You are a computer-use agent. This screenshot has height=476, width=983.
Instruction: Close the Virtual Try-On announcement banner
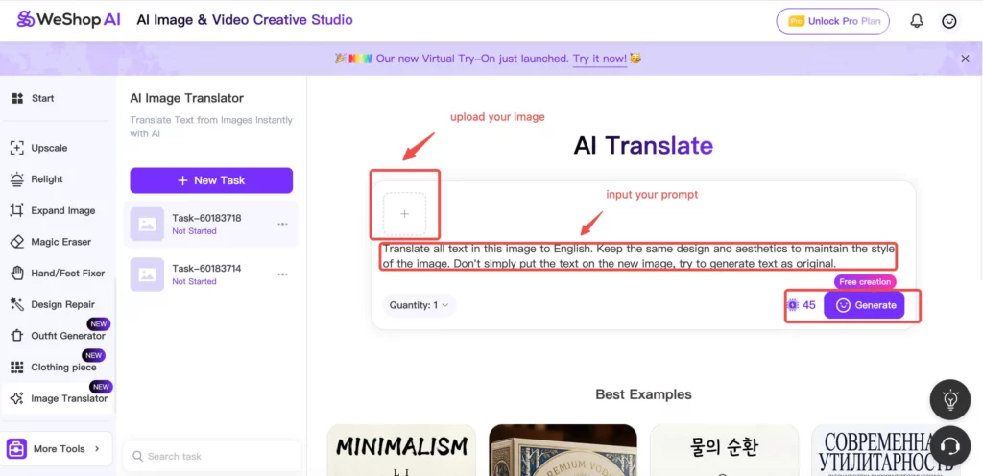(966, 59)
